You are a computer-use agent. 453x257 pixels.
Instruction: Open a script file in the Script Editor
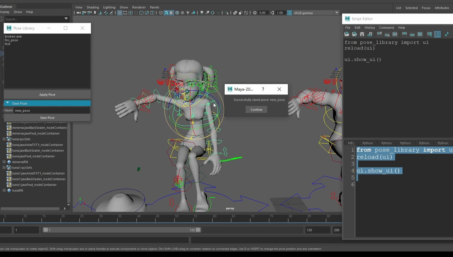pos(347,34)
